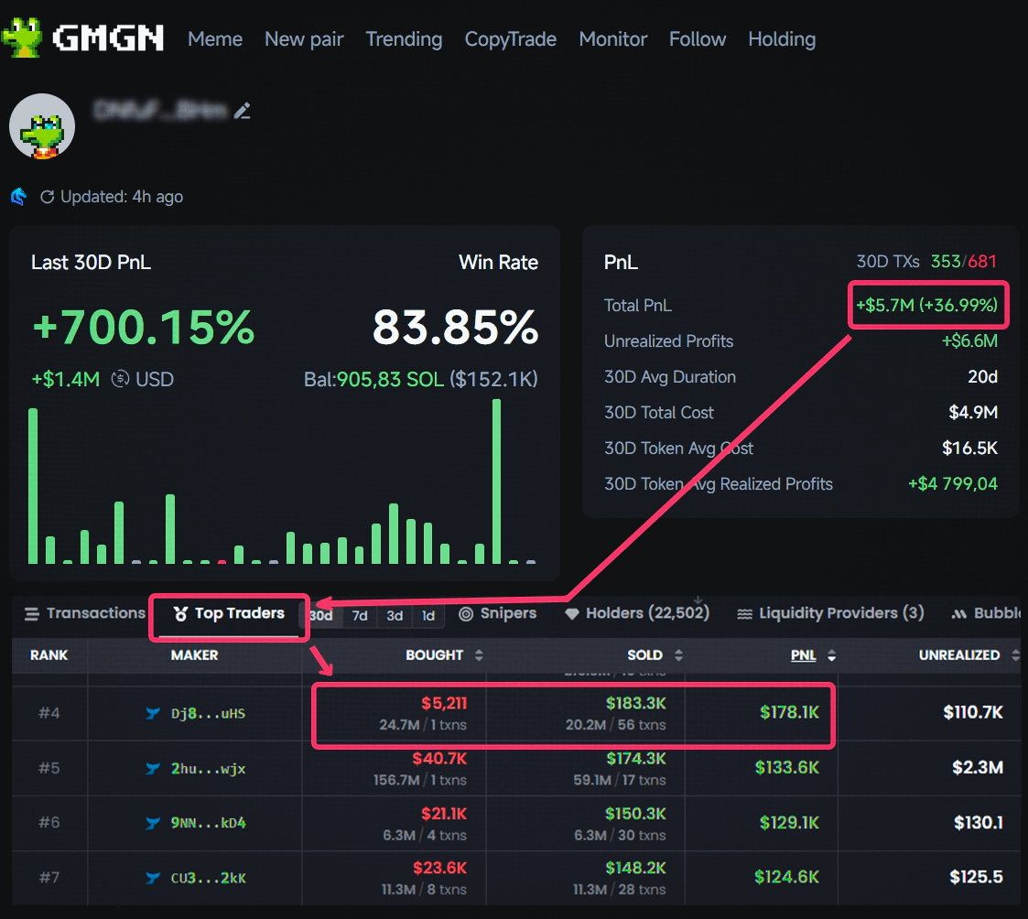
Task: Refresh the updated data icon
Action: tap(48, 197)
